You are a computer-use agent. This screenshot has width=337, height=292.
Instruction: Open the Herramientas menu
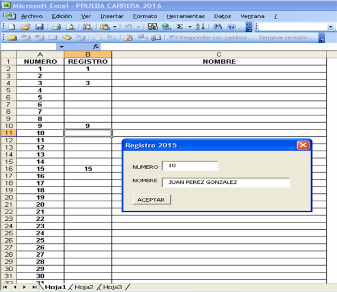click(185, 16)
